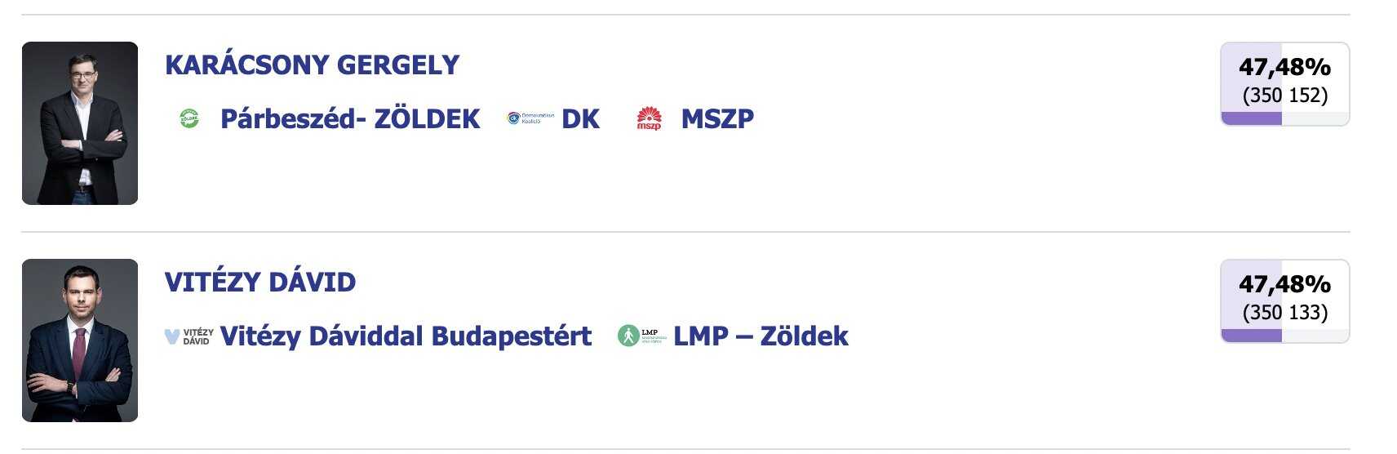Screen dimensions: 1397x454
Task: Select the Párbeszéd- ZÖLDEK party label
Action: pos(350,118)
